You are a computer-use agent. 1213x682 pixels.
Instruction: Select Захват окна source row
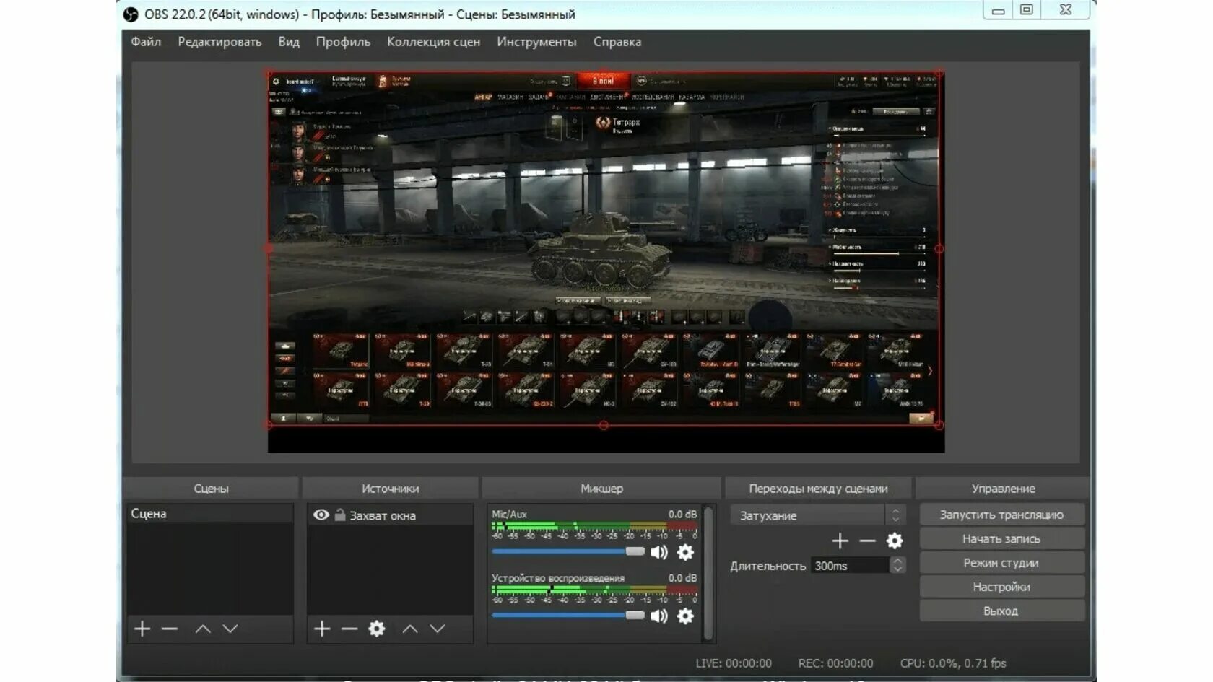coord(390,515)
